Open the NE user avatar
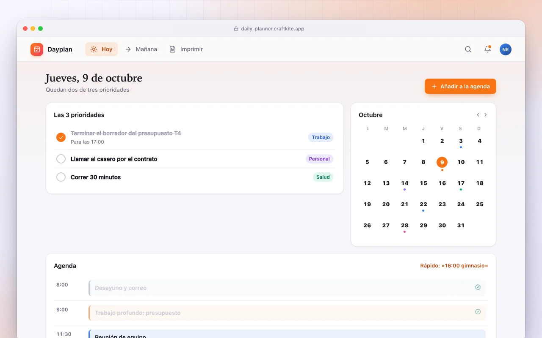This screenshot has height=338, width=542. [505, 49]
